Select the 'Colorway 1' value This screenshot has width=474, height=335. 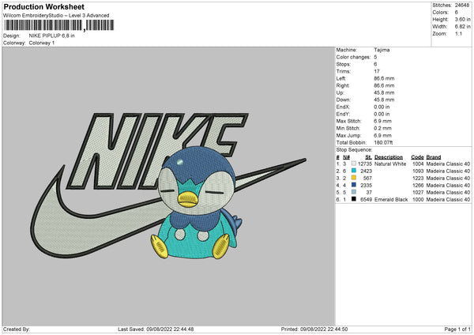coord(42,43)
